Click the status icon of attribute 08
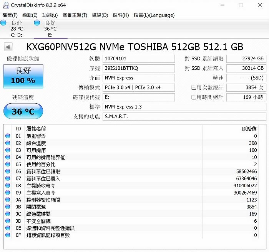 click(x=8, y=185)
